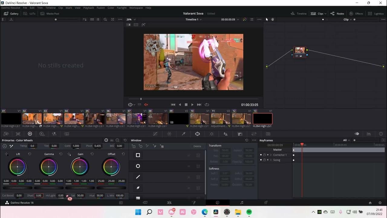Open the Key palette icon
This screenshot has width=387, height=218.
tap(240, 134)
